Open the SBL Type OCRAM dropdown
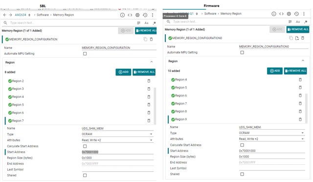The image size is (313, 182). [x=117, y=134]
